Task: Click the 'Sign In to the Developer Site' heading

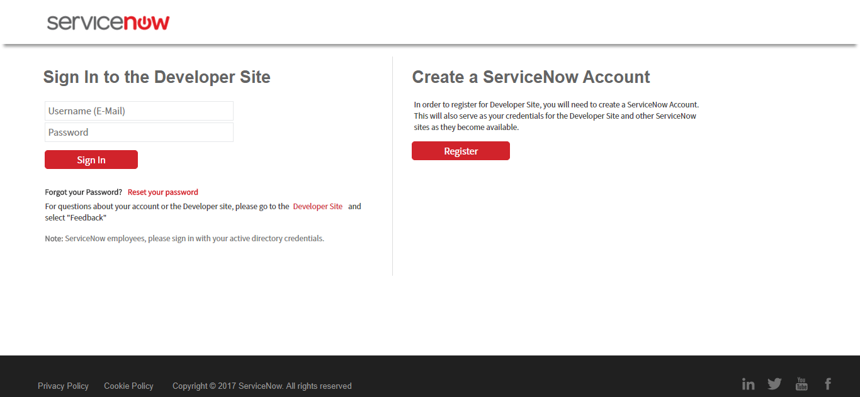Action: pos(157,77)
